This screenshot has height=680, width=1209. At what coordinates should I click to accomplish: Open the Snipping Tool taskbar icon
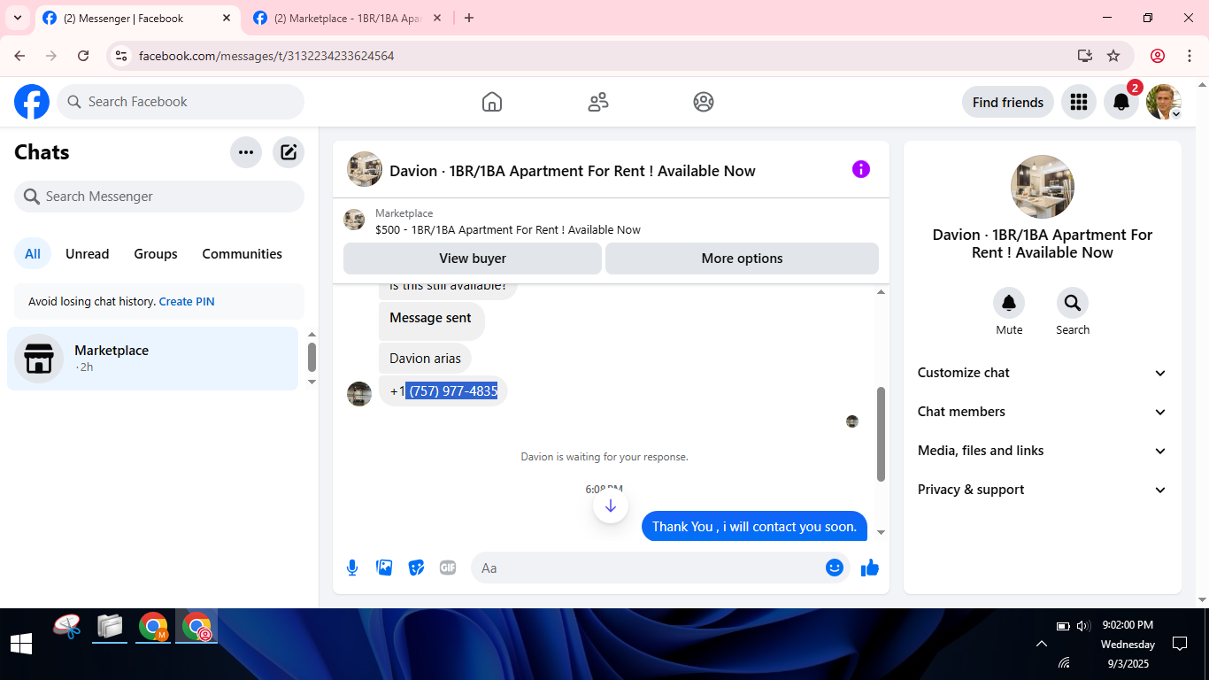click(x=67, y=628)
